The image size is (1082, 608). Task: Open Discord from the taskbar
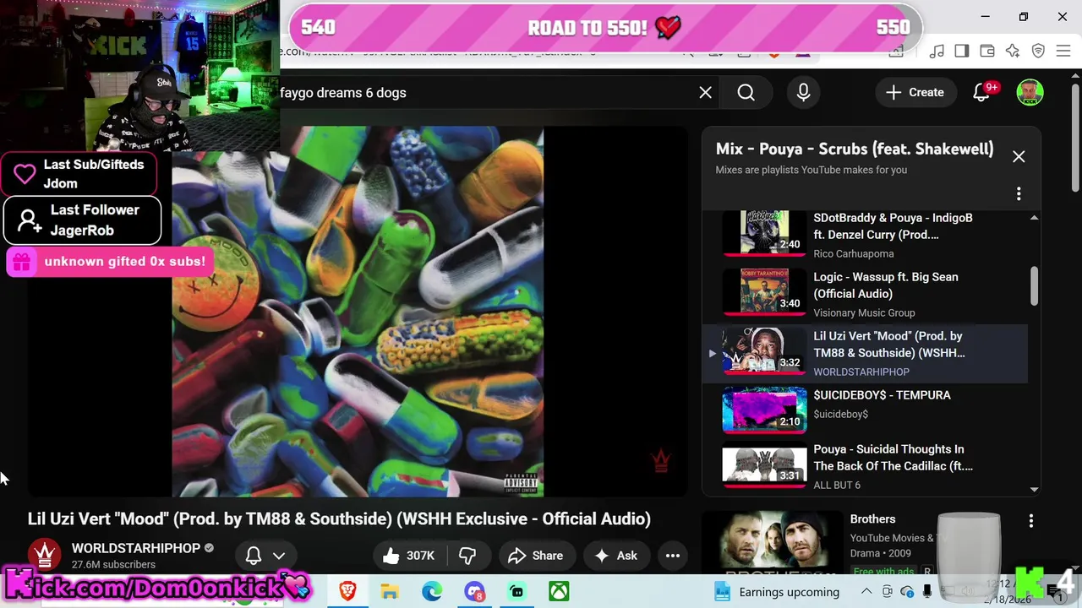click(474, 592)
